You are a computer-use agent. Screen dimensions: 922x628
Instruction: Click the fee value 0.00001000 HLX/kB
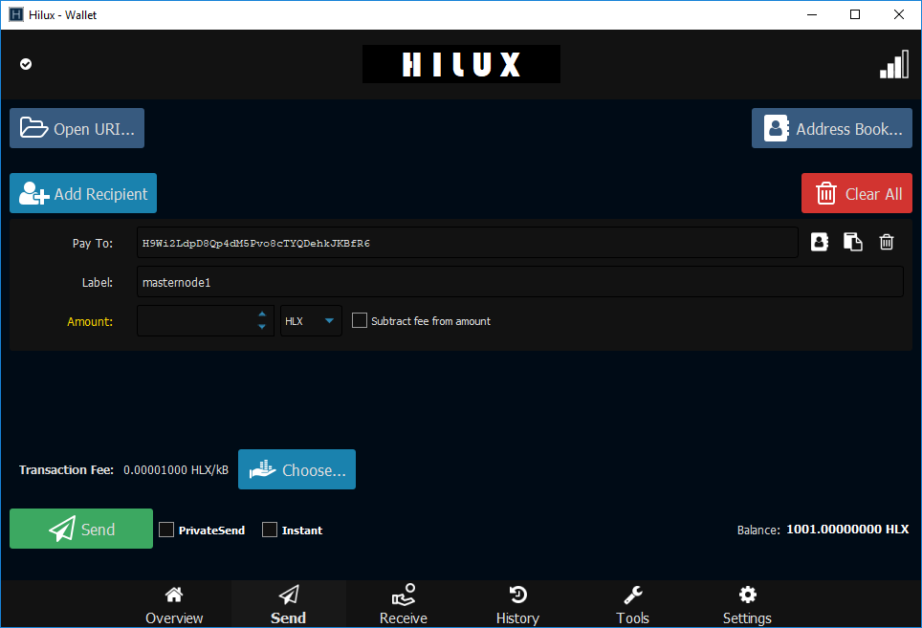coord(176,470)
